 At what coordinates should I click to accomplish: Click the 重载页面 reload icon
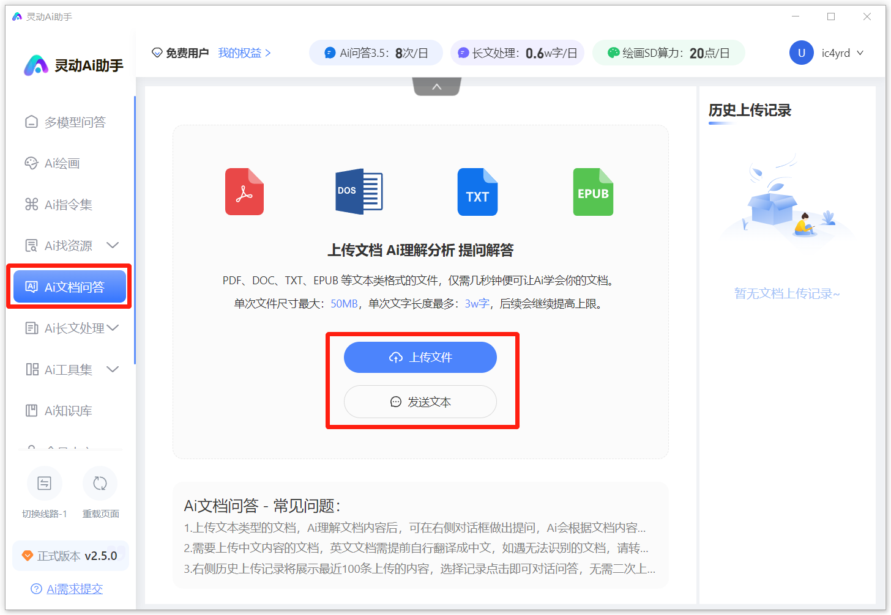point(100,484)
